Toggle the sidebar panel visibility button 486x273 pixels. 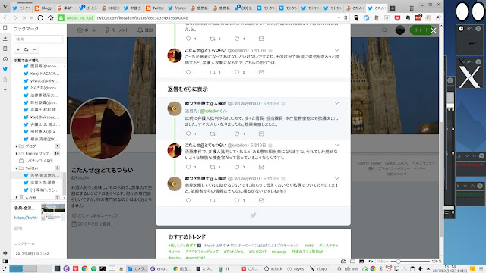click(x=5, y=262)
